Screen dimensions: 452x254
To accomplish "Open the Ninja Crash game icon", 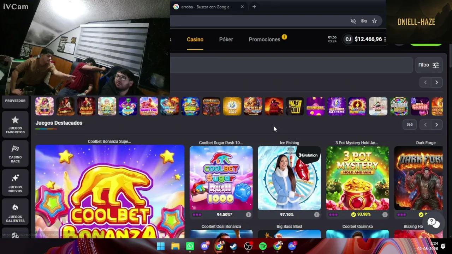I will coord(420,106).
